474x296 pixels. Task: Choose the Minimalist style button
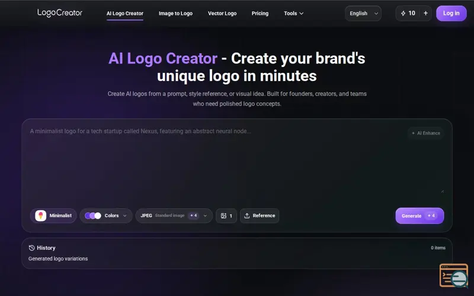pyautogui.click(x=53, y=215)
